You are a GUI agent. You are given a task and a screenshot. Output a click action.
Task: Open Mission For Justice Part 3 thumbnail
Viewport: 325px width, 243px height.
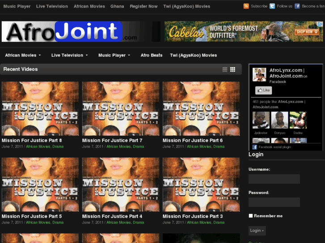point(201,185)
